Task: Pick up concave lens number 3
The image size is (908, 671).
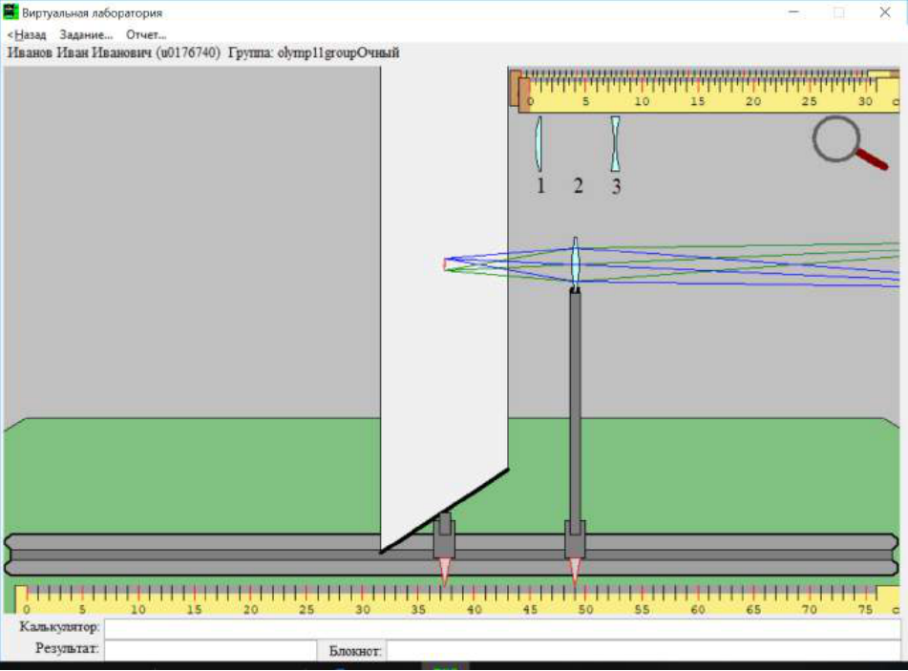Action: (615, 143)
